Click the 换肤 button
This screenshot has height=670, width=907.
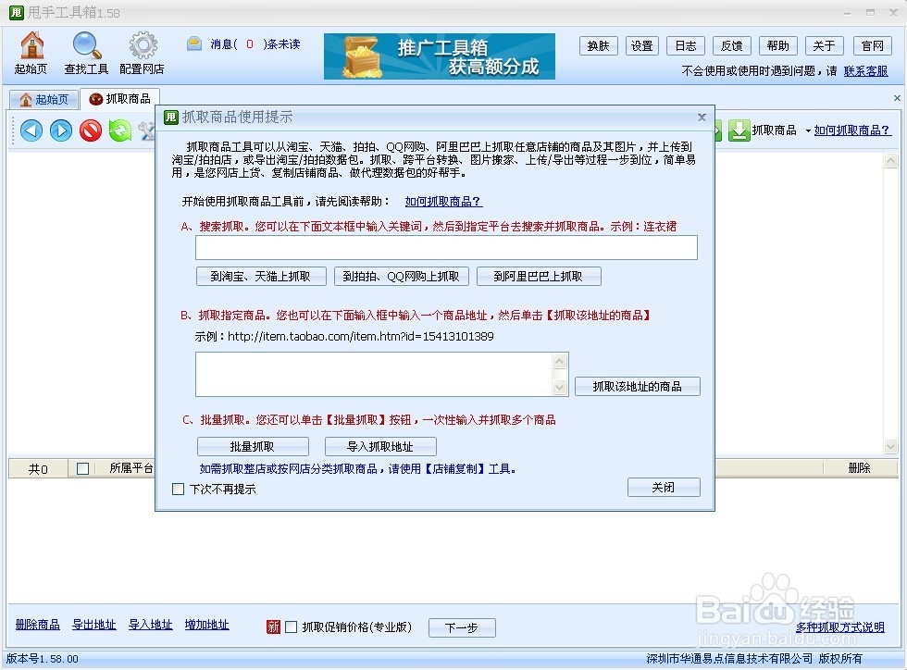(598, 45)
